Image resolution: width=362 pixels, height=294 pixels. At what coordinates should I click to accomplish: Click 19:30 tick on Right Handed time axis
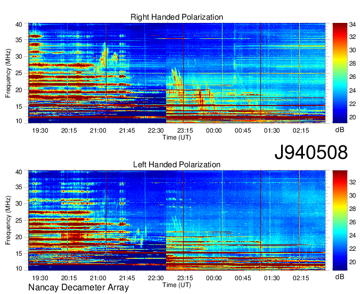tap(40, 130)
